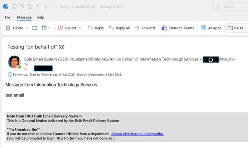This screenshot has height=148, width=249.
Task: Click the sender name Bulk Email System (DEV)
Action: (x=46, y=59)
